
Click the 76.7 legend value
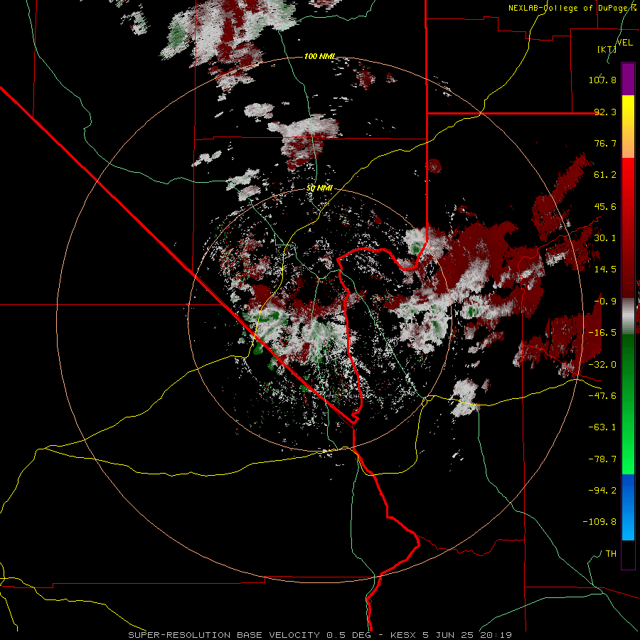tap(605, 143)
